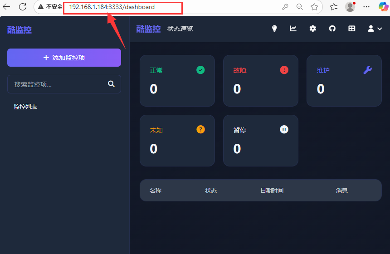
Task: Click the pause icon on 暂停 card
Action: point(284,129)
